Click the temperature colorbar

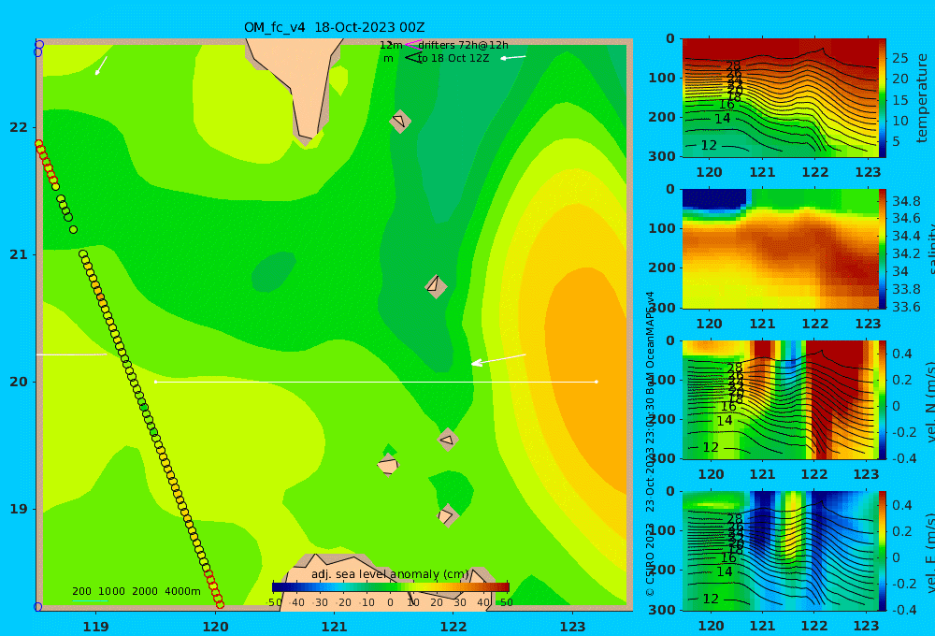point(883,98)
